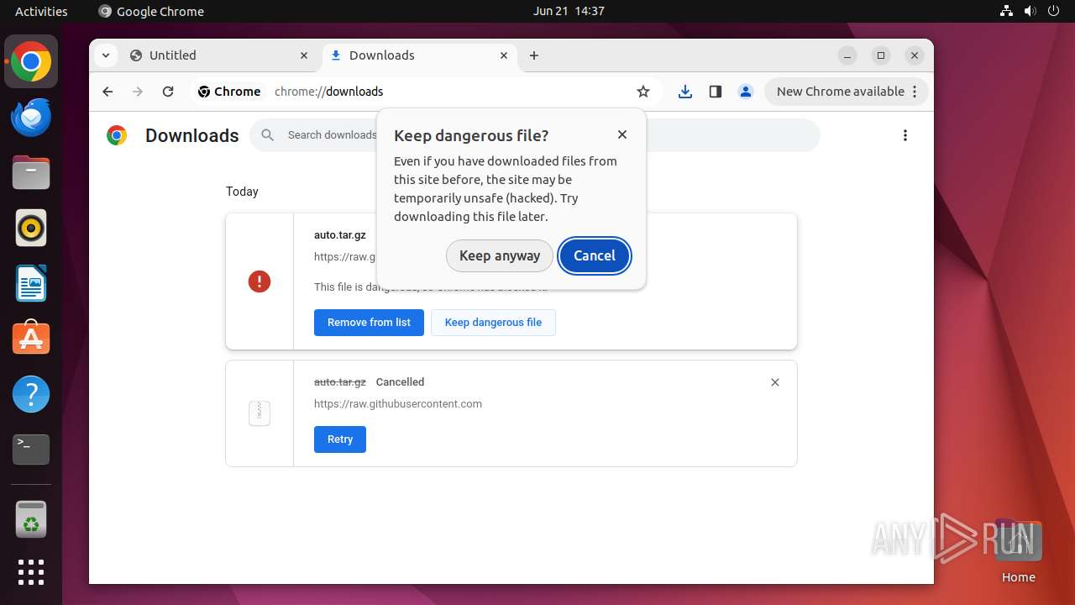Open the power system menu icon
Viewport: 1075px width, 605px height.
tap(1054, 11)
